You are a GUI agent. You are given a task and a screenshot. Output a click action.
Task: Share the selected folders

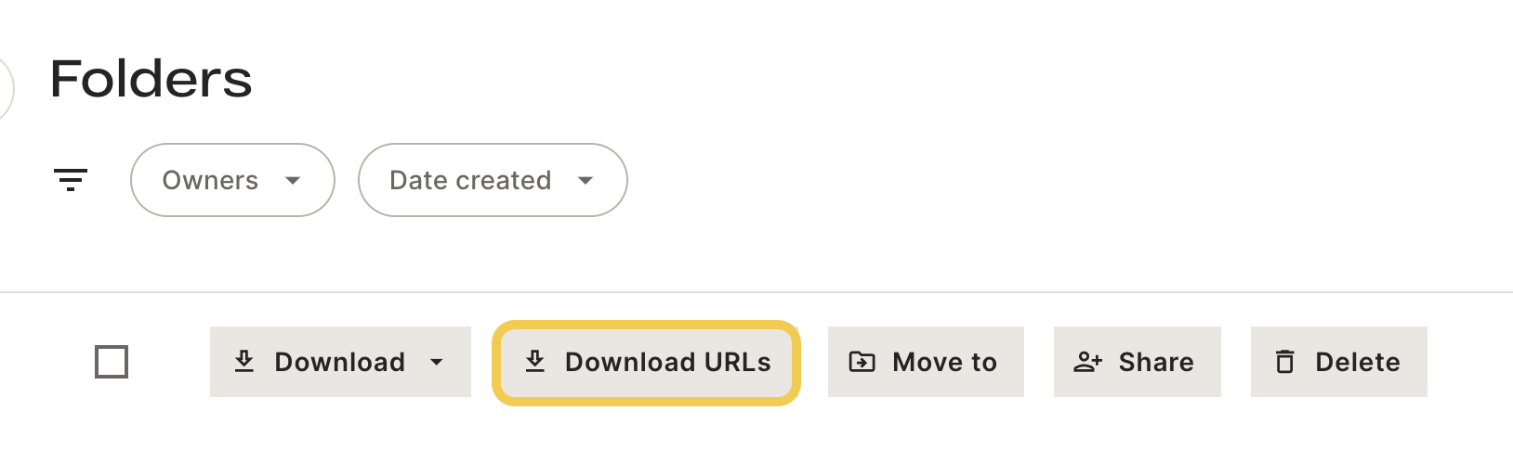(1138, 362)
